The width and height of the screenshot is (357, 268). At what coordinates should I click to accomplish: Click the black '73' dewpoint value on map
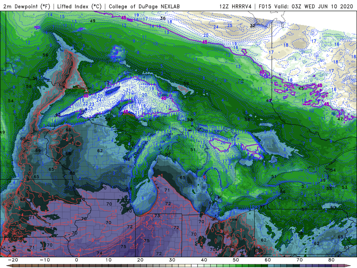[x=157, y=216]
